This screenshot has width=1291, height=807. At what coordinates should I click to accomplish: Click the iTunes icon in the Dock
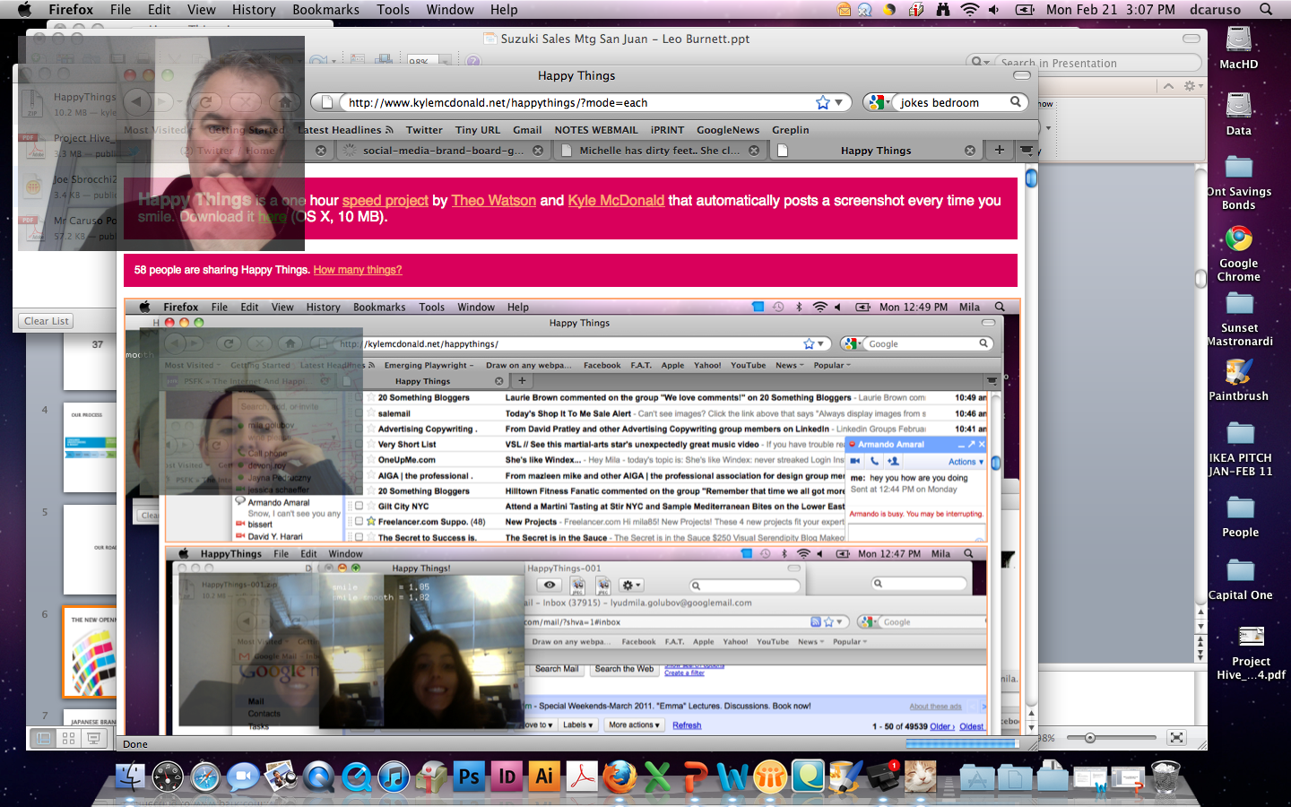click(x=394, y=777)
